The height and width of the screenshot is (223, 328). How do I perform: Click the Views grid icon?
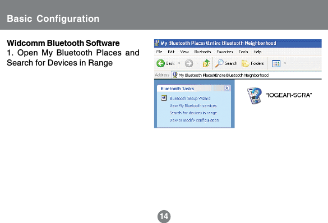276,63
